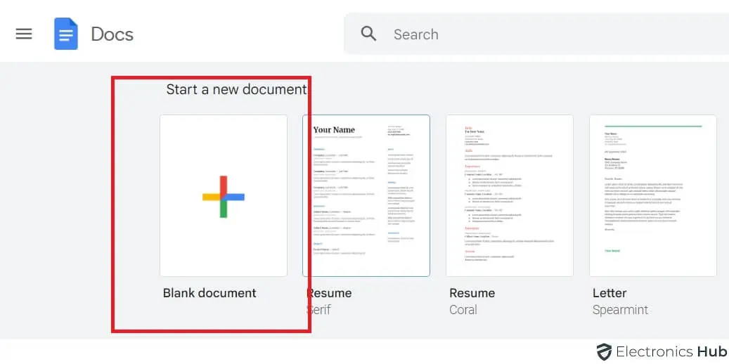
Task: Click the Docs title text
Action: 112,34
